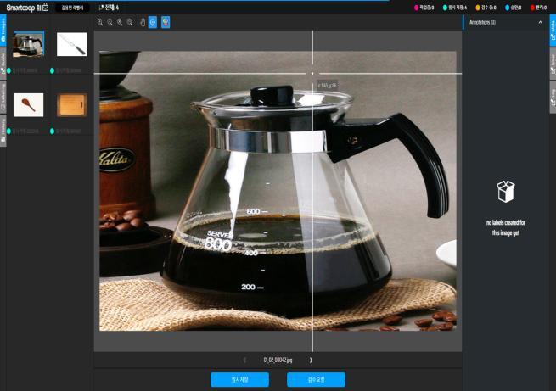Click the 임시저장 blue button
The width and height of the screenshot is (556, 391).
239,380
